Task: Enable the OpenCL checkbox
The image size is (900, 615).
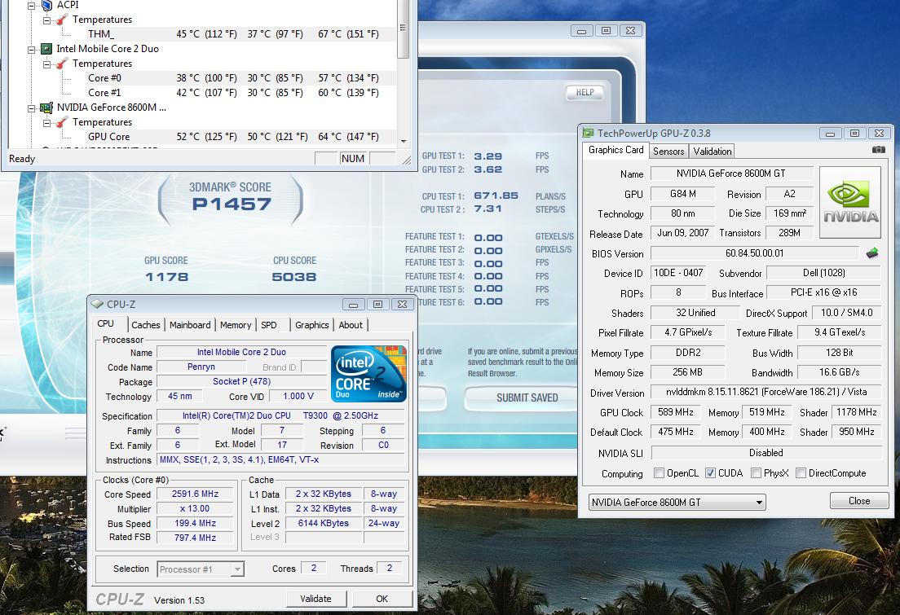Action: click(x=659, y=473)
